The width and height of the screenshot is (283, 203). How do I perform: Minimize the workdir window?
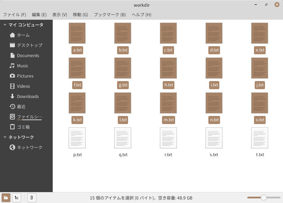click(x=256, y=5)
